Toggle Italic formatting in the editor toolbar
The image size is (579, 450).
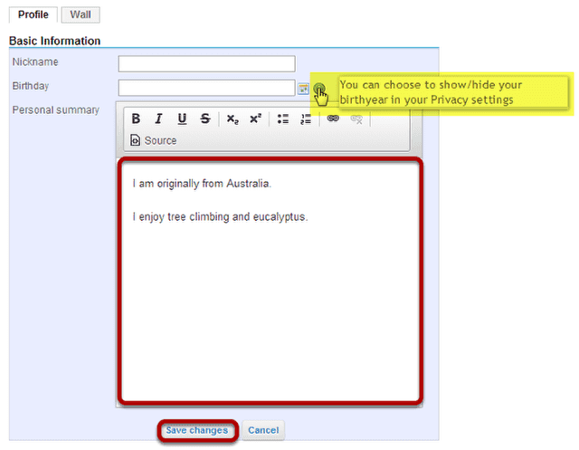(x=159, y=119)
